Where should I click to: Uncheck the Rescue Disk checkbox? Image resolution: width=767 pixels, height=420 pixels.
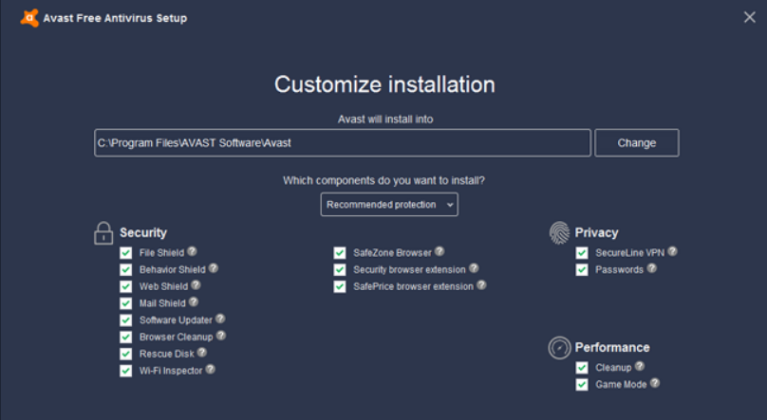125,354
